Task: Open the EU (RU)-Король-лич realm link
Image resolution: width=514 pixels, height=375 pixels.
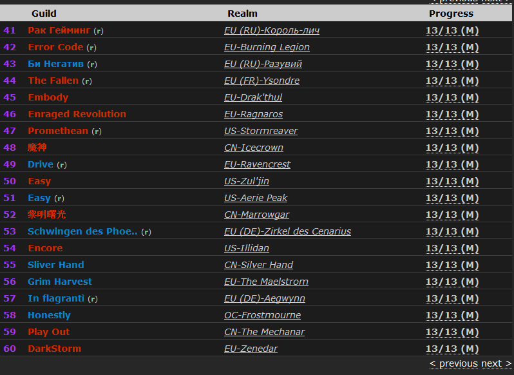Action: (x=272, y=30)
